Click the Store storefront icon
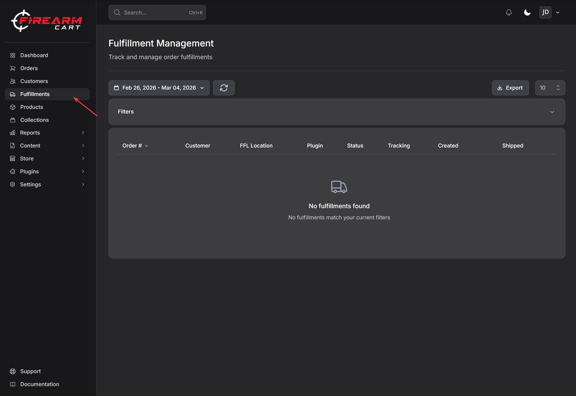 [13, 159]
